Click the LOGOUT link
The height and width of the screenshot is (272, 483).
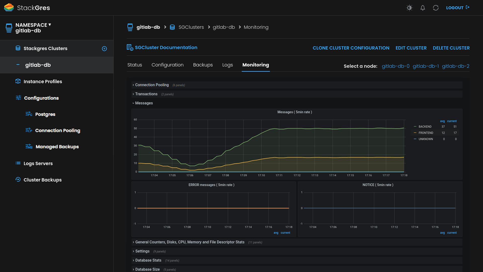[x=458, y=8]
